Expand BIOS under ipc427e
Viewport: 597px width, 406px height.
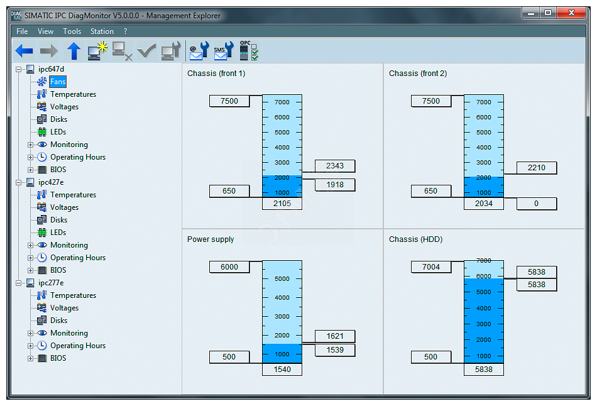click(x=30, y=270)
